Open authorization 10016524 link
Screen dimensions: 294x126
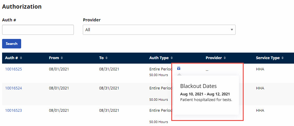13,88
